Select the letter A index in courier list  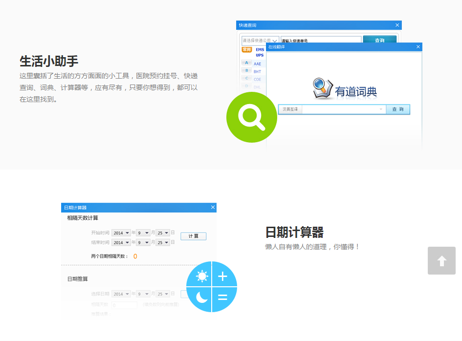[x=246, y=63]
